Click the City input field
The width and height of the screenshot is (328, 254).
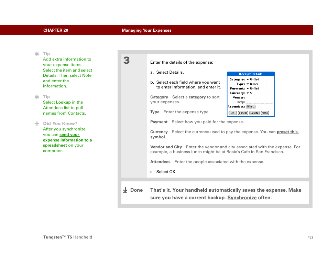click(259, 102)
